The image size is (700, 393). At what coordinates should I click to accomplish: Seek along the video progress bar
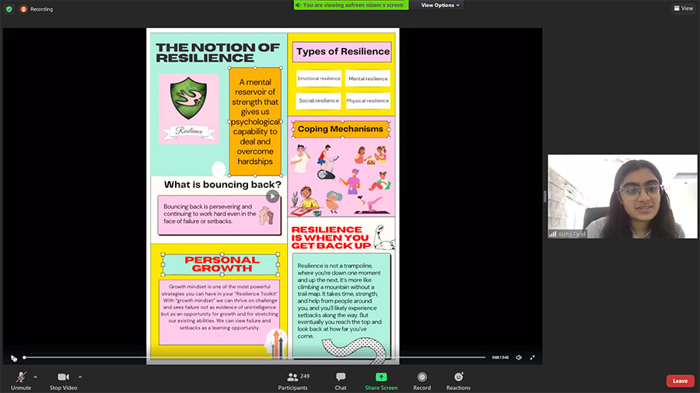(254, 357)
